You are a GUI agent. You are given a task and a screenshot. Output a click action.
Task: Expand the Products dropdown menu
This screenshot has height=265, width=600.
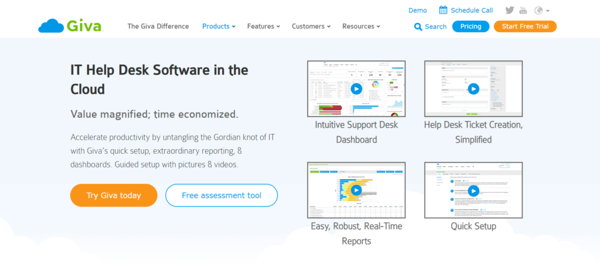pos(219,26)
